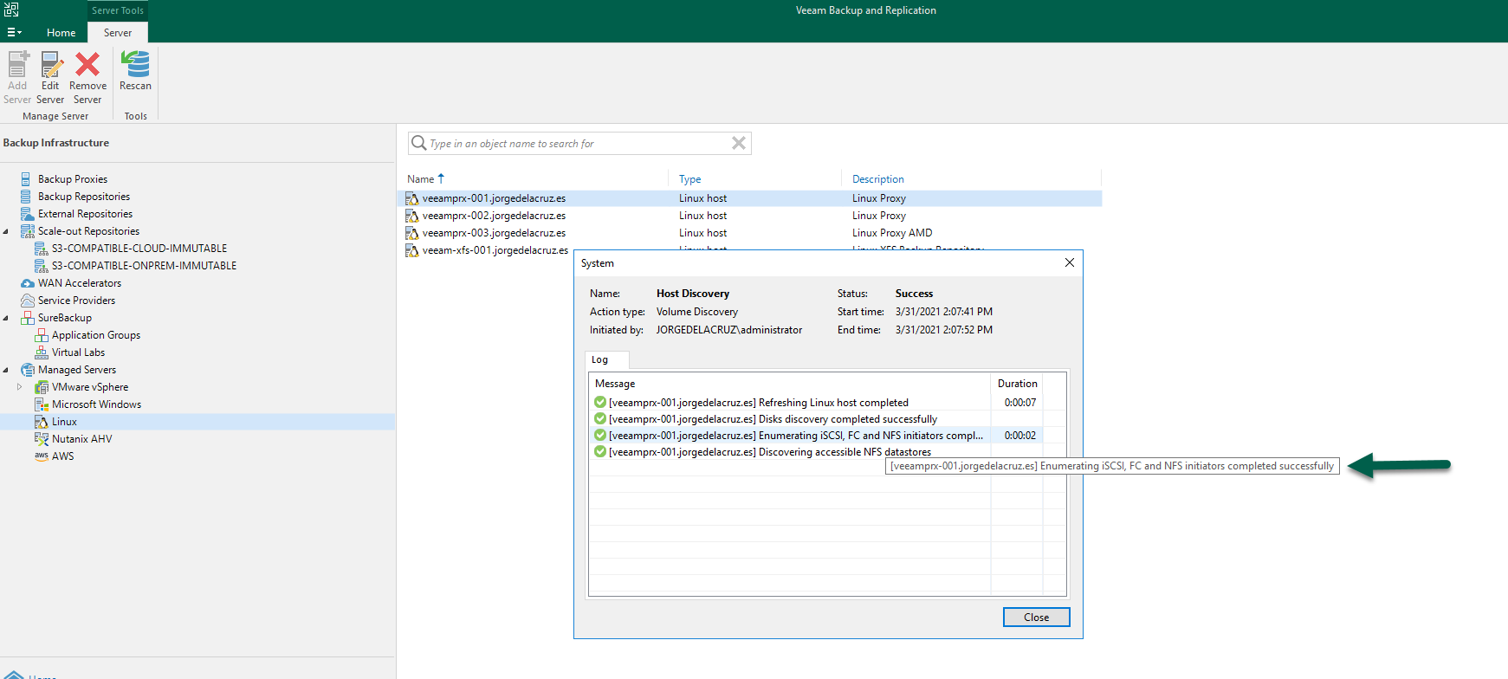This screenshot has height=679, width=1508.
Task: Click Linux Proxy AMD description cell
Action: pyautogui.click(x=892, y=233)
